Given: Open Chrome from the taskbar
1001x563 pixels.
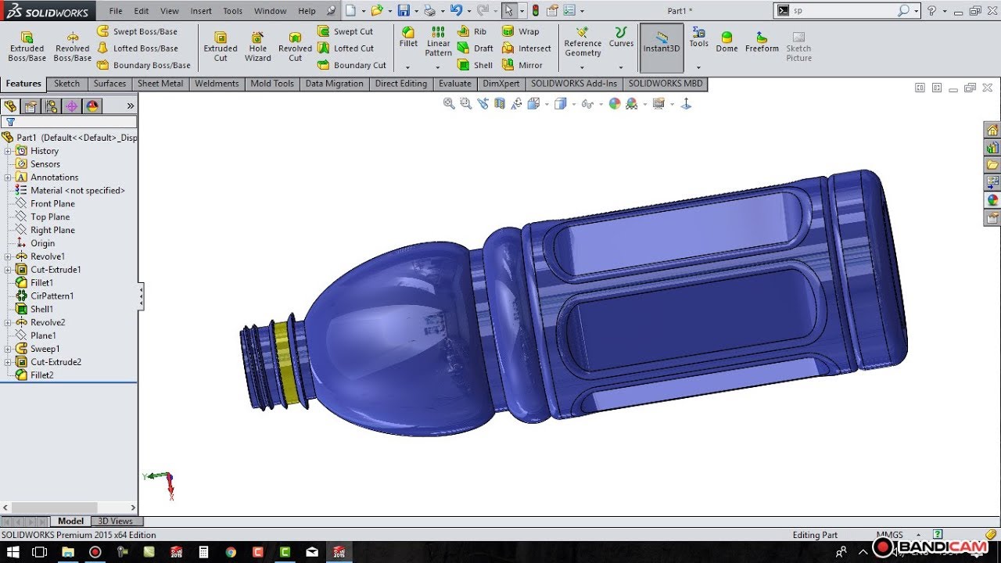Looking at the screenshot, I should [x=231, y=552].
